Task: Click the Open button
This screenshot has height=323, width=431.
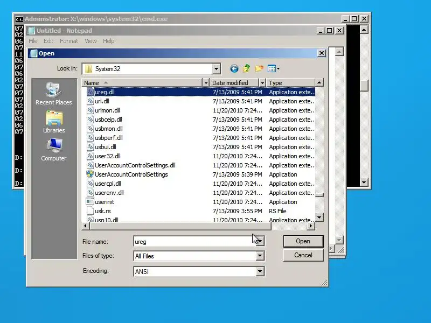Action: point(303,241)
